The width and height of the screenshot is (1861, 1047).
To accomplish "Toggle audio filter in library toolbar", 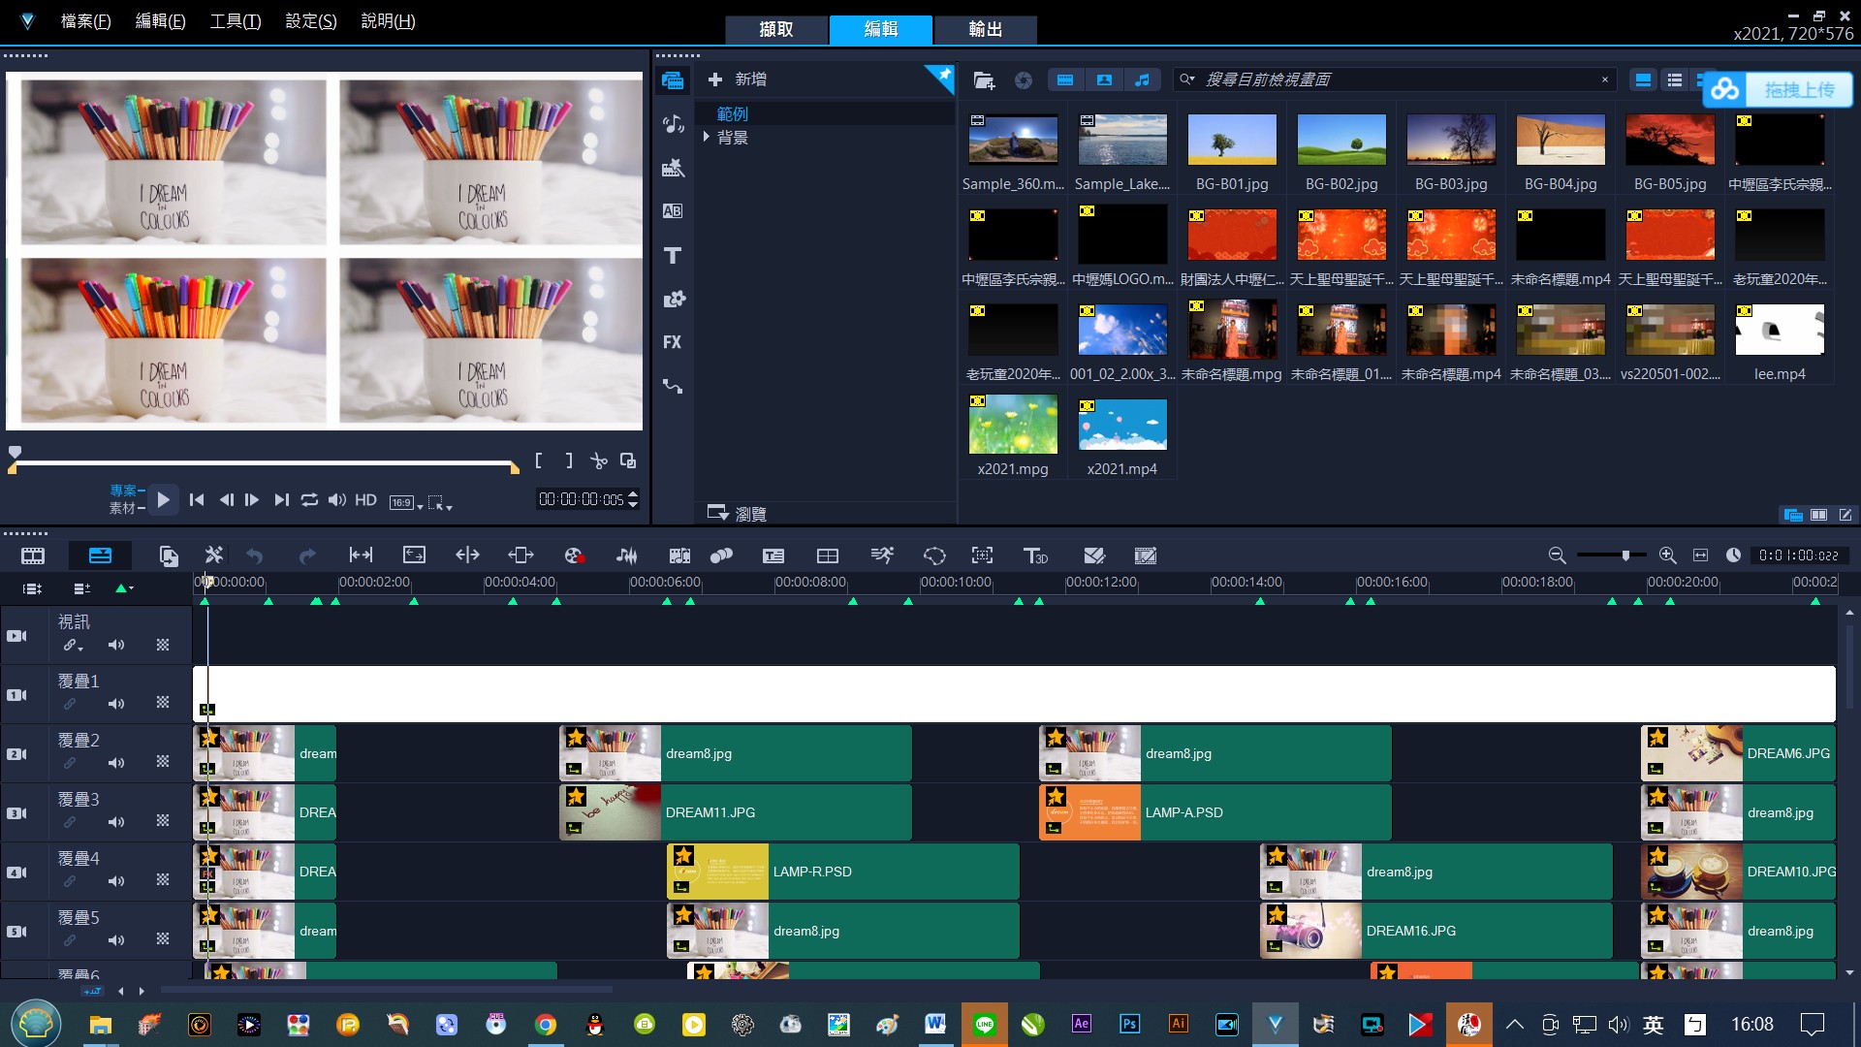I will coord(1143,80).
